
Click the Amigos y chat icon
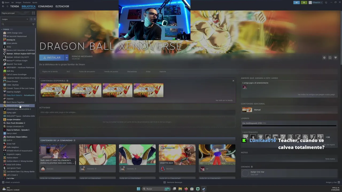click(x=339, y=182)
